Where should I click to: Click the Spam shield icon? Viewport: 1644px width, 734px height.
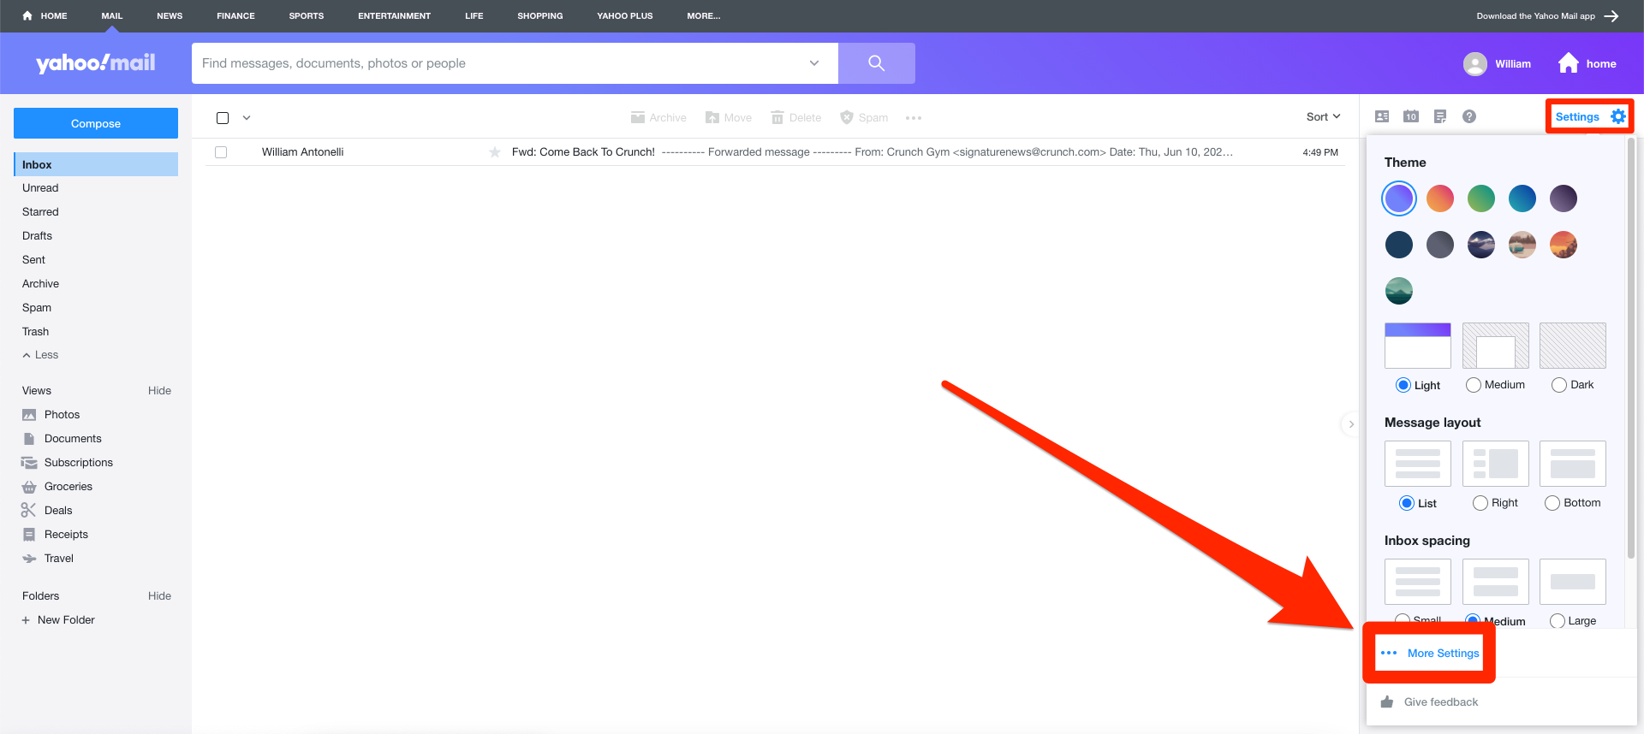click(x=847, y=117)
